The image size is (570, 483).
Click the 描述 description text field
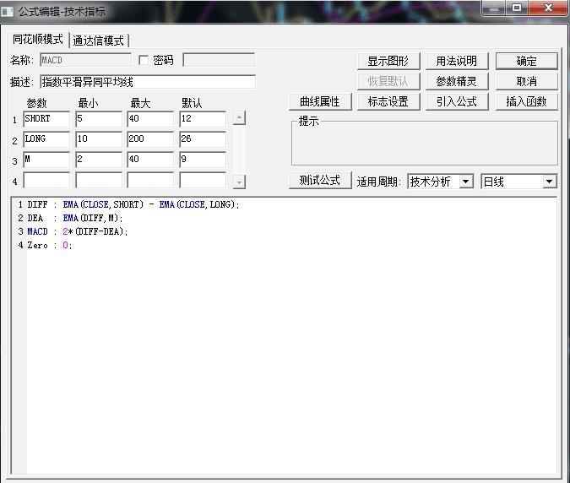coord(147,82)
